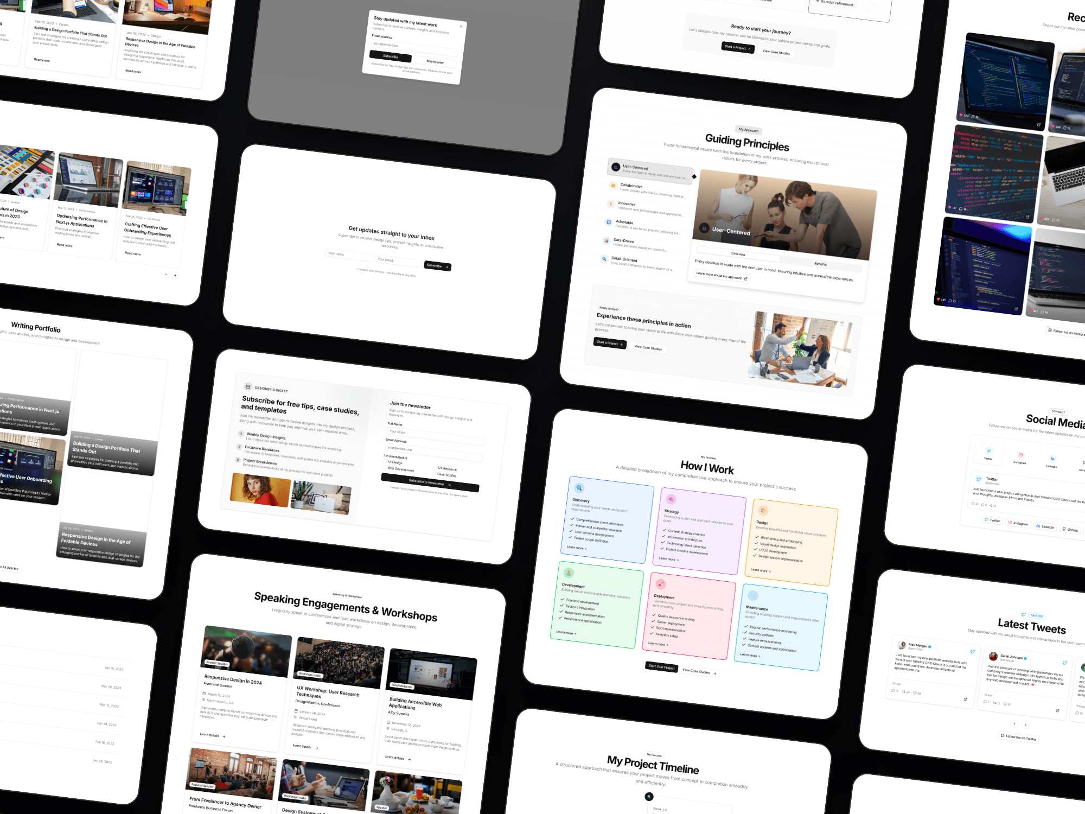Click the GitHub social link chip
The image size is (1085, 814).
[1070, 530]
